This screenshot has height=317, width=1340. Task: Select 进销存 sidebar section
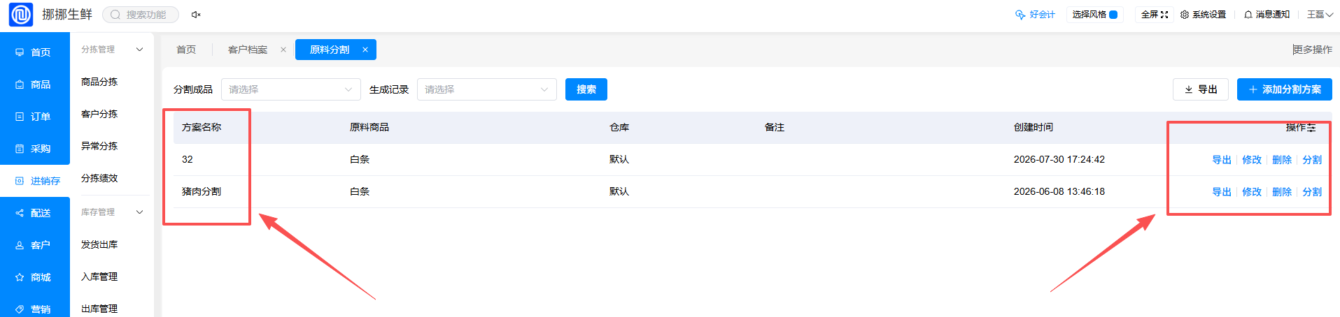click(35, 181)
